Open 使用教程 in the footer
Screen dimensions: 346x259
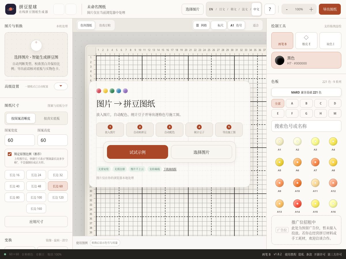coord(291,254)
